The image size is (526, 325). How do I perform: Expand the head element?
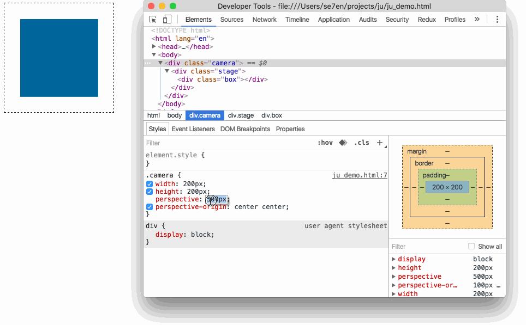tap(154, 46)
